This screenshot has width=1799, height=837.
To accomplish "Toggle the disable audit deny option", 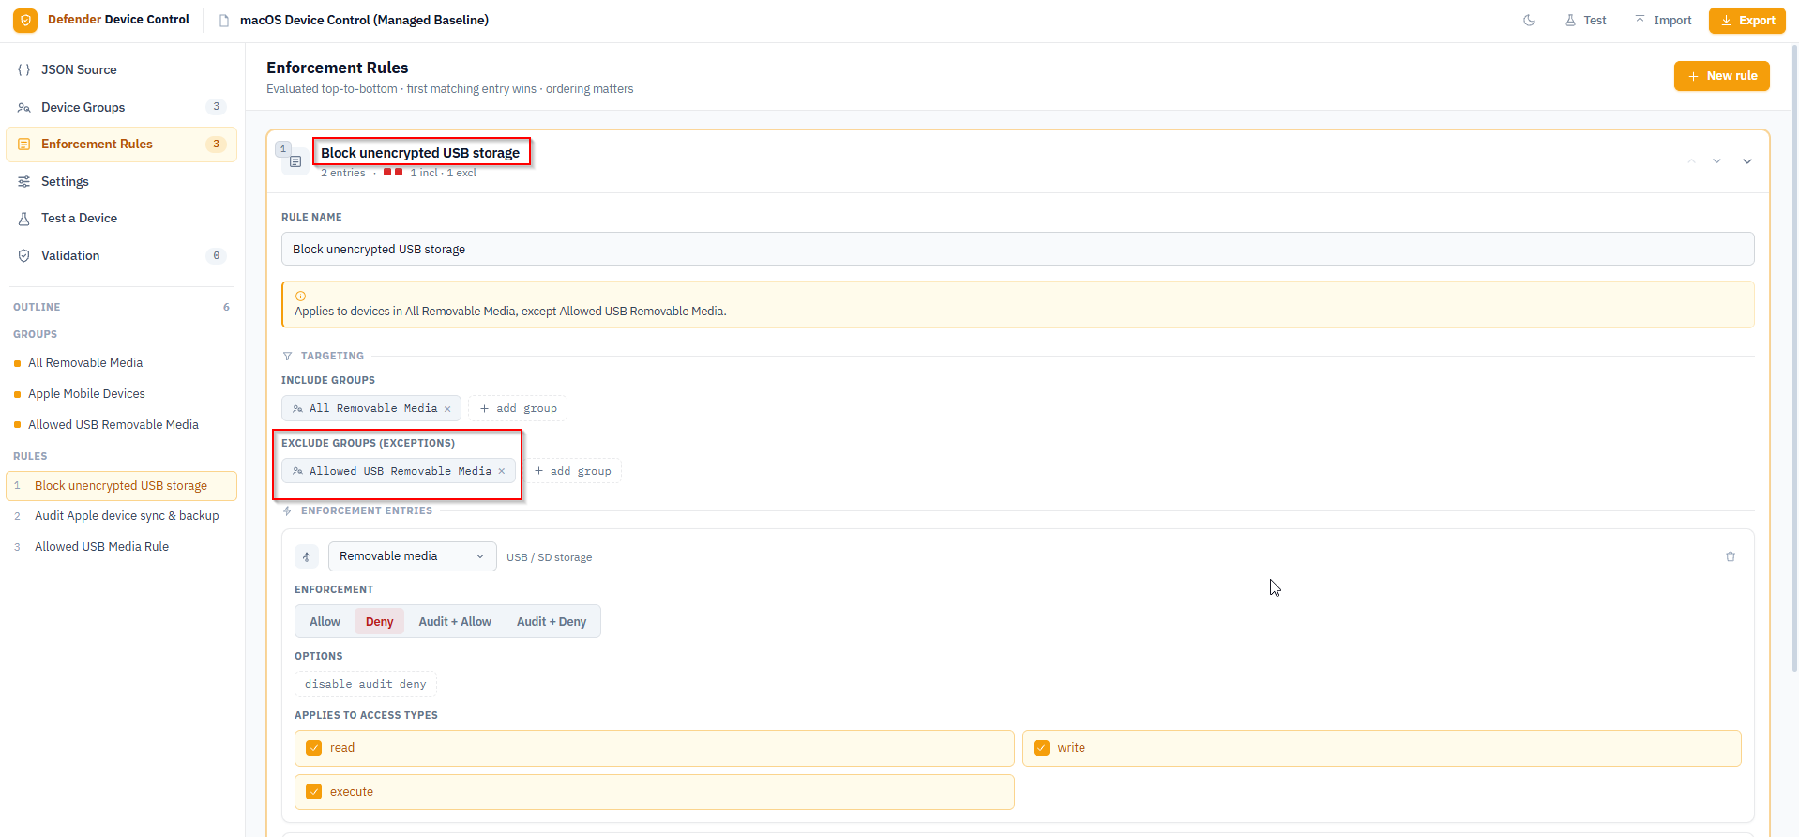I will click(x=366, y=684).
